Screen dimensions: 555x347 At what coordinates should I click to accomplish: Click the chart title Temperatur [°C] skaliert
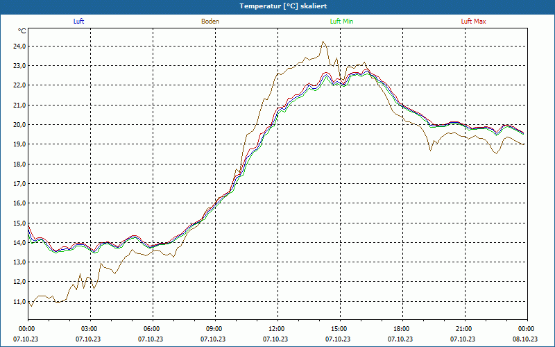coord(283,6)
